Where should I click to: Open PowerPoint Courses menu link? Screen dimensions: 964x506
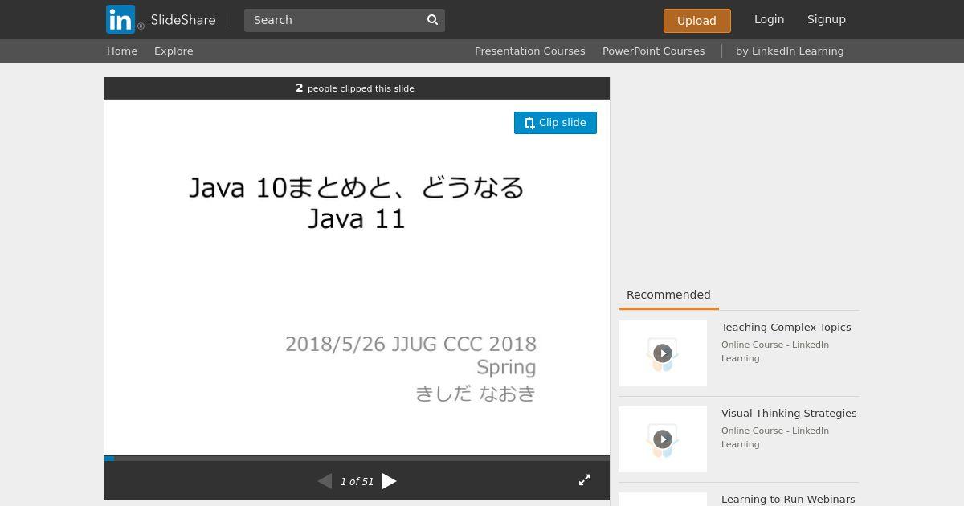pos(653,51)
